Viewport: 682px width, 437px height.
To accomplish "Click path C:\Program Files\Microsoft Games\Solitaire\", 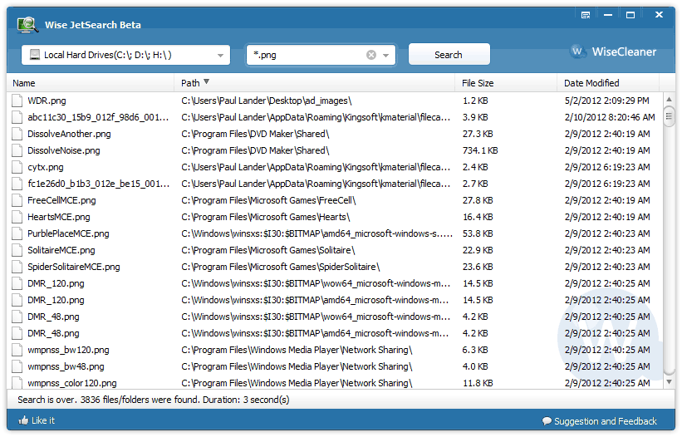I will [x=268, y=250].
